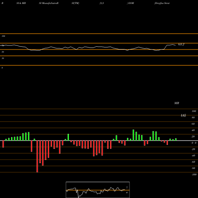Click the tallest red histogram bar near -100
Screen dimensions: 198x198
pos(37,156)
